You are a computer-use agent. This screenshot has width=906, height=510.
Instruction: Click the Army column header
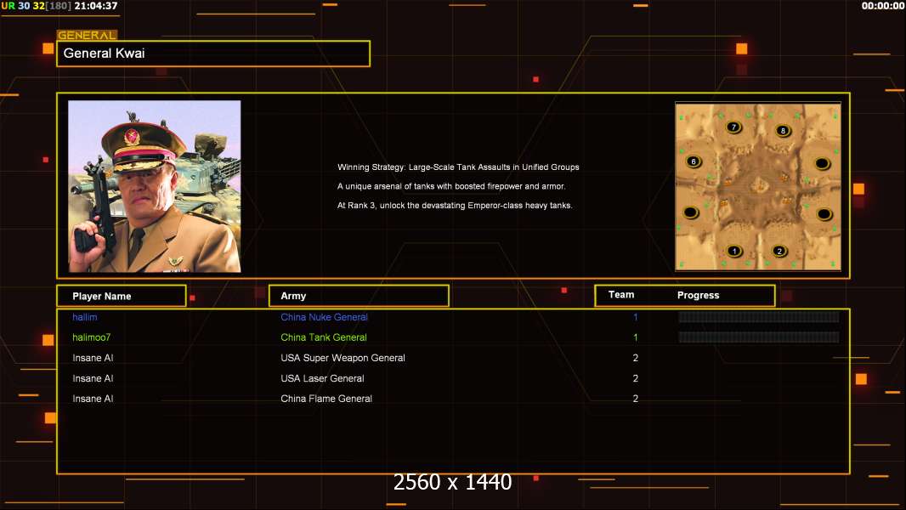[x=359, y=296]
